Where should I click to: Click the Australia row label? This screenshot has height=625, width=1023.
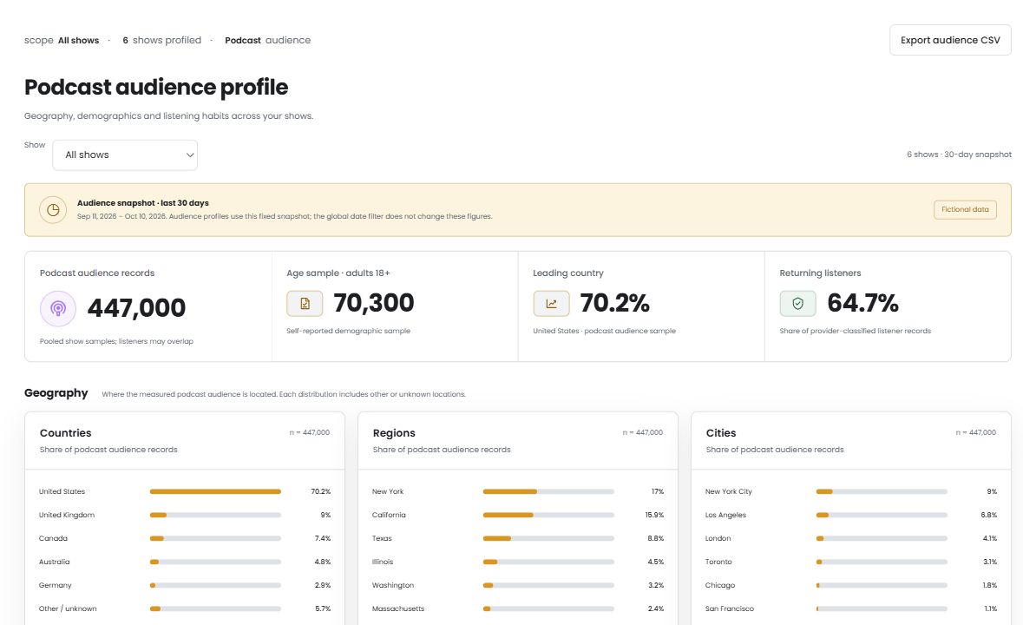point(54,562)
